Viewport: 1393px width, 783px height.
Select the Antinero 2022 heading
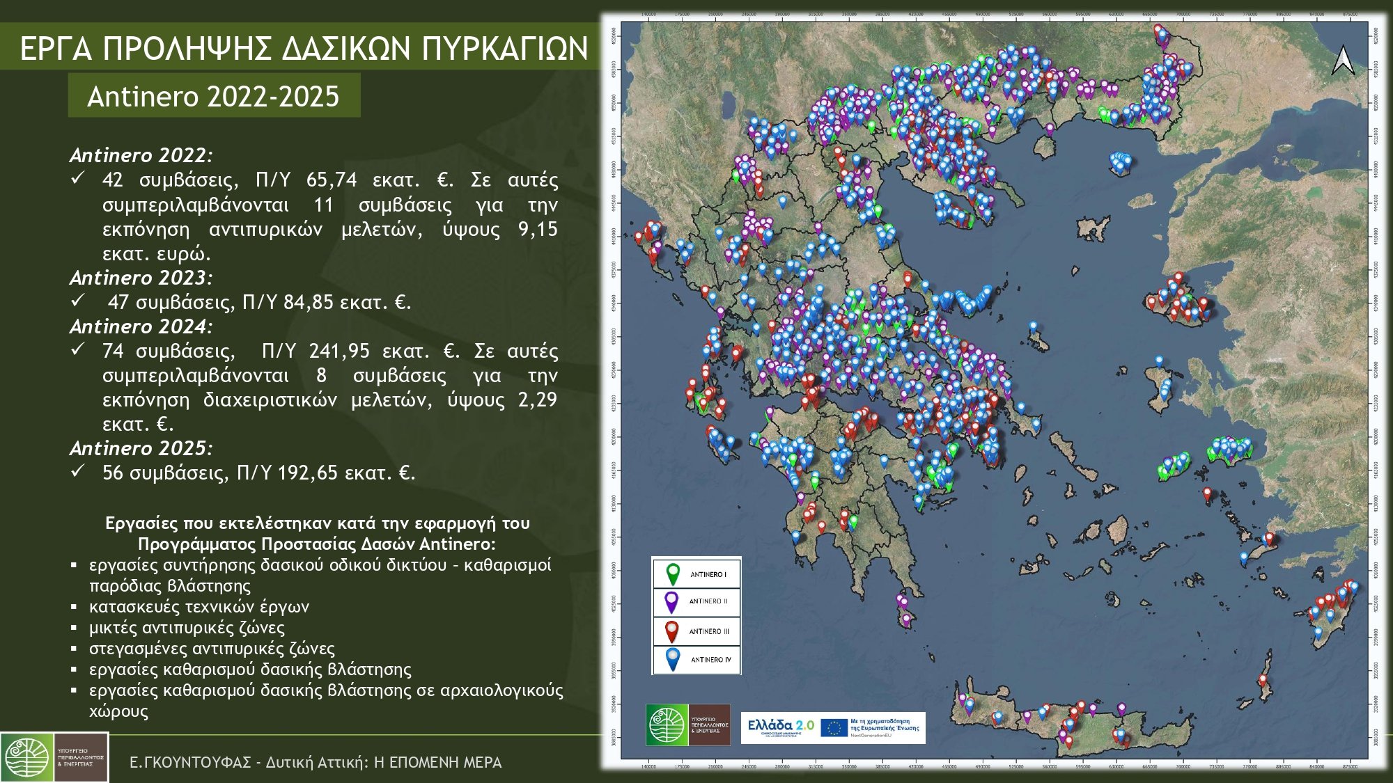tap(141, 155)
